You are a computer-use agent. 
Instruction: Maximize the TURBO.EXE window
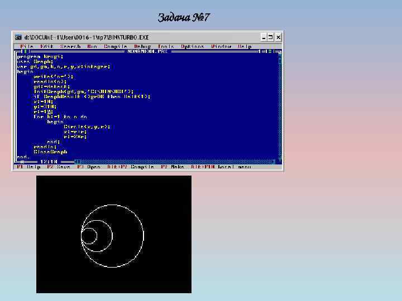coord(270,37)
